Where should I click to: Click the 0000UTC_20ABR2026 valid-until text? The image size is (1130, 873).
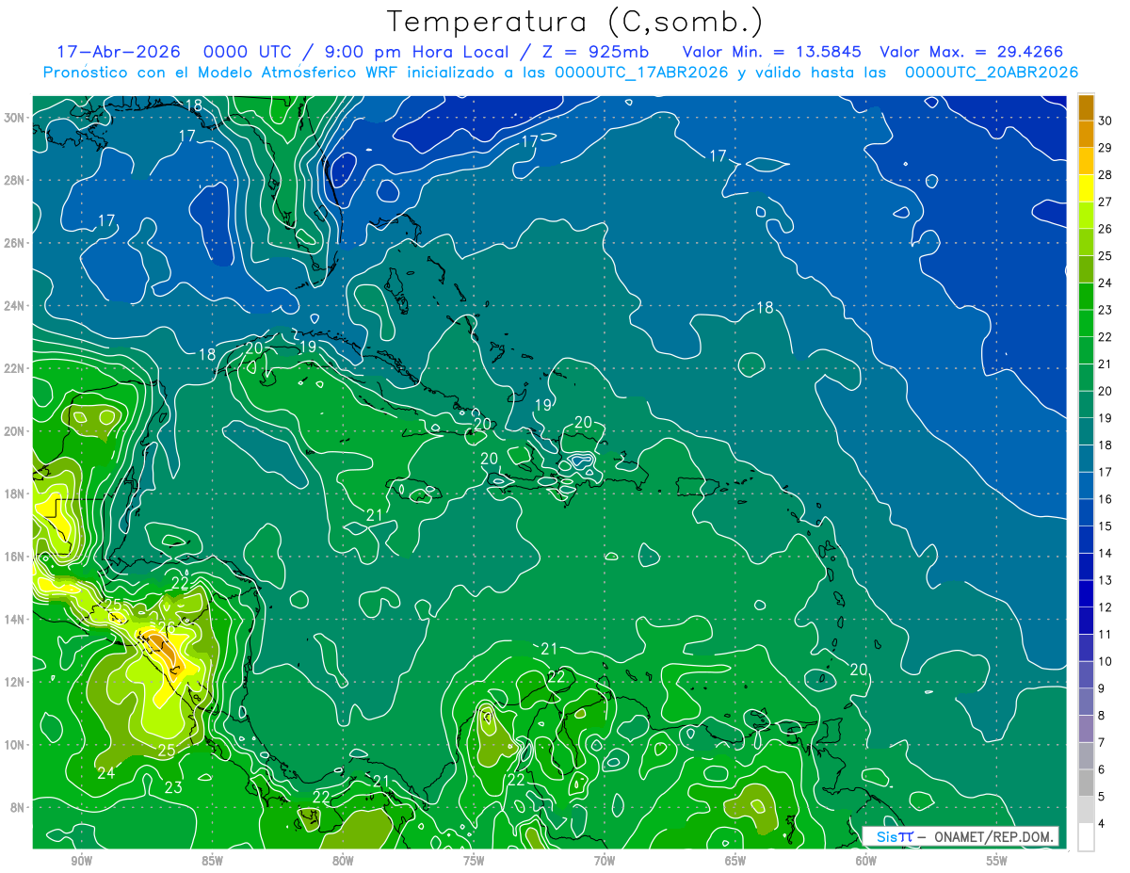(992, 73)
